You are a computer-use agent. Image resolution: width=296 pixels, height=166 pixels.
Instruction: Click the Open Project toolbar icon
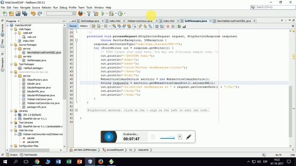coord(18,13)
